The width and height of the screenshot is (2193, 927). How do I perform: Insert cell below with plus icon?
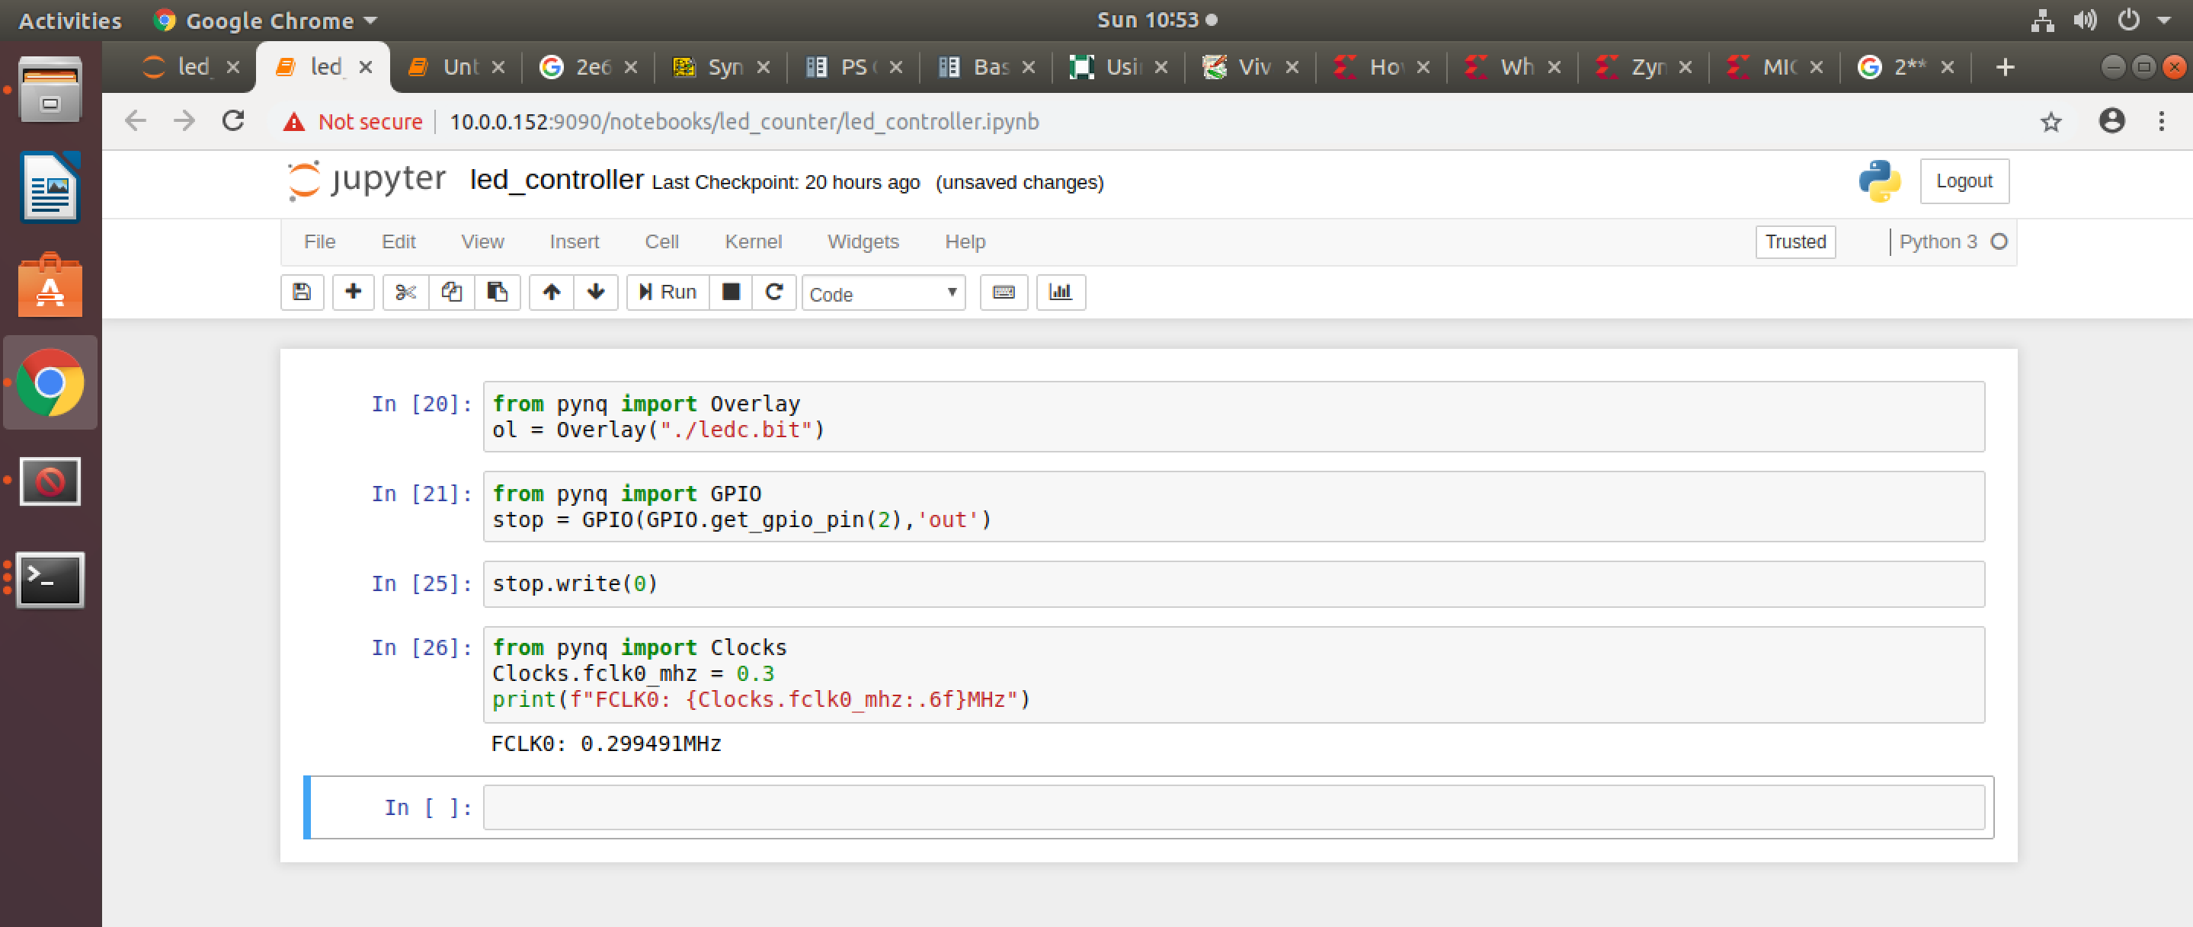click(353, 292)
